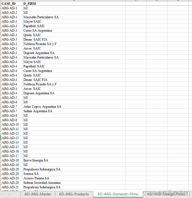Select the ARG-AD-16 case ID cell

(12, 151)
